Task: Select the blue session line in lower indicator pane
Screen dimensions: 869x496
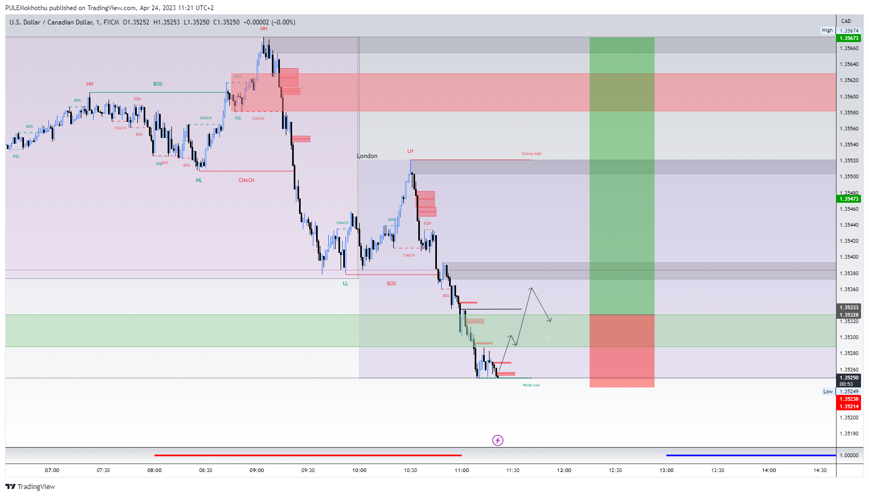Action: [751, 456]
